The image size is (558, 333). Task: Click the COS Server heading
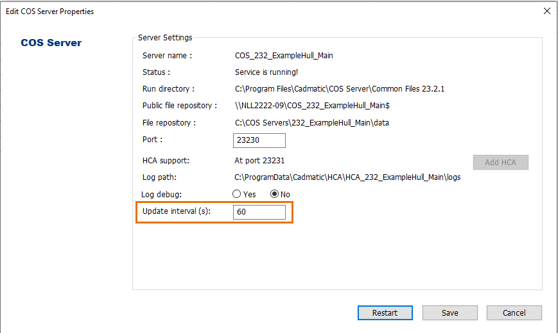click(x=51, y=43)
